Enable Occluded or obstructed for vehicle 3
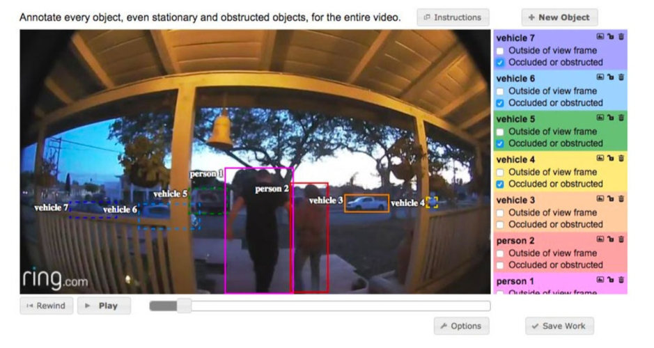This screenshot has width=654, height=348. [500, 225]
